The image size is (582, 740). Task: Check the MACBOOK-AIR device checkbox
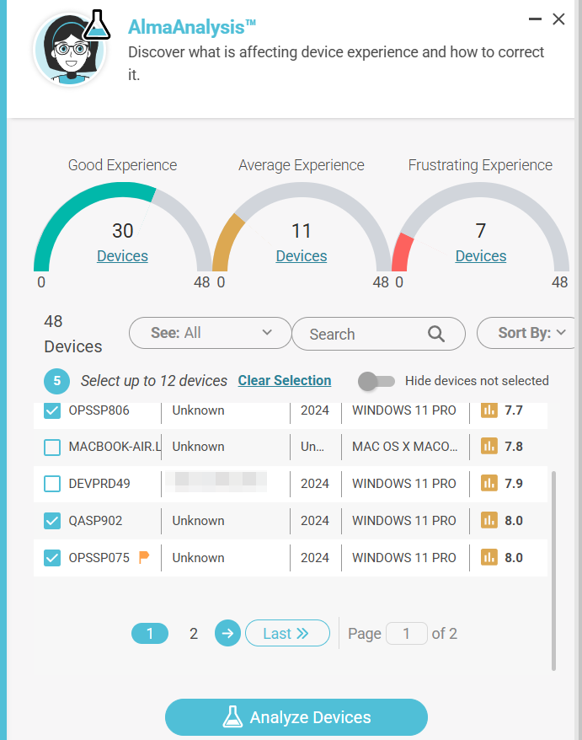pos(52,447)
